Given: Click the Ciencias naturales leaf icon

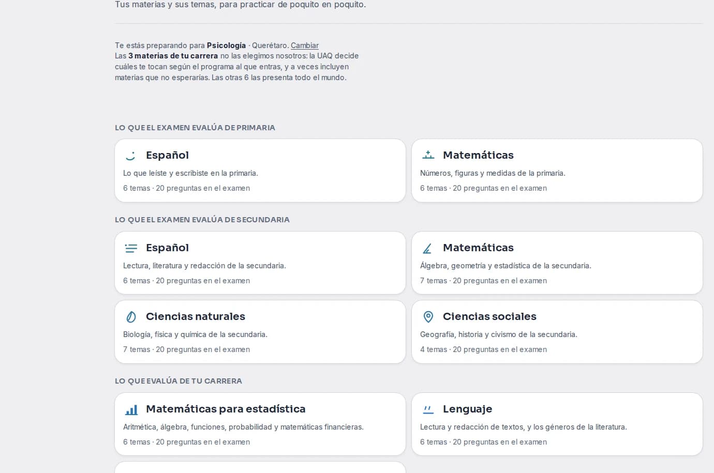Looking at the screenshot, I should 131,317.
